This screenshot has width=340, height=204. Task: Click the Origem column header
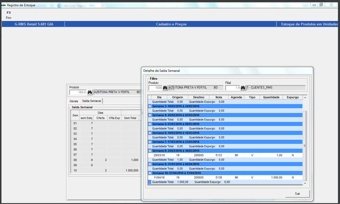pyautogui.click(x=178, y=97)
